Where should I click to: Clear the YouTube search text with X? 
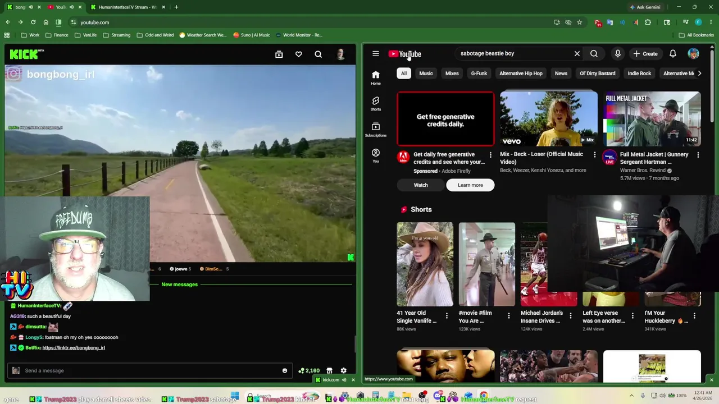pos(577,54)
